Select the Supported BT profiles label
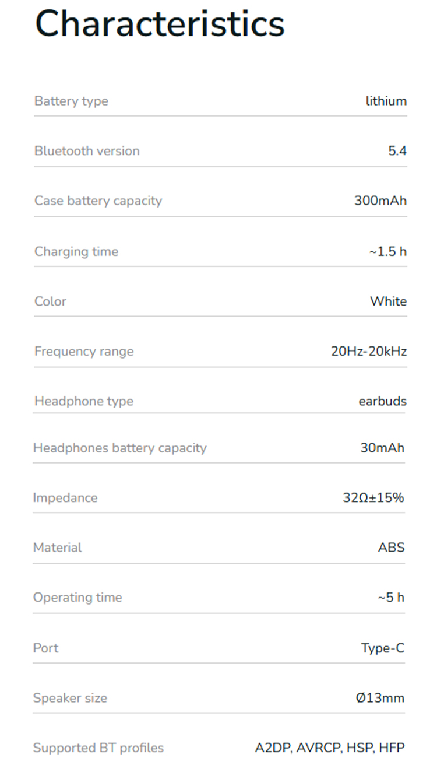The width and height of the screenshot is (437, 758). pos(98,748)
